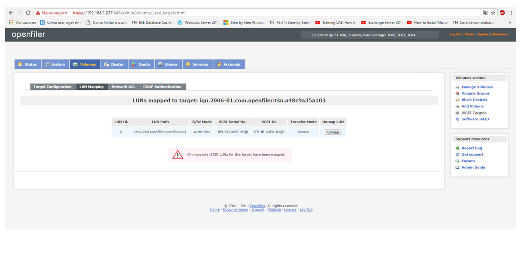This screenshot has height=257, width=522.
Task: Click the 'blockio' transfer mode cell
Action: click(x=303, y=132)
